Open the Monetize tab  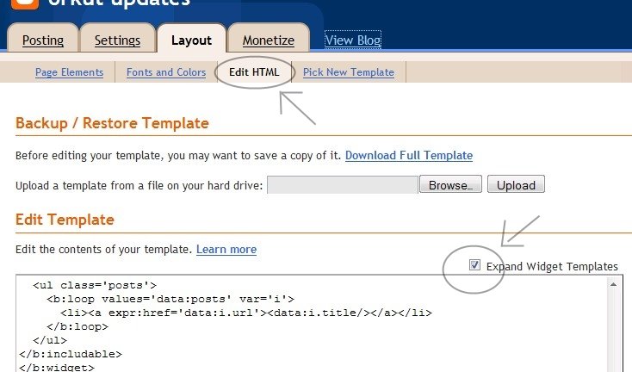click(269, 40)
